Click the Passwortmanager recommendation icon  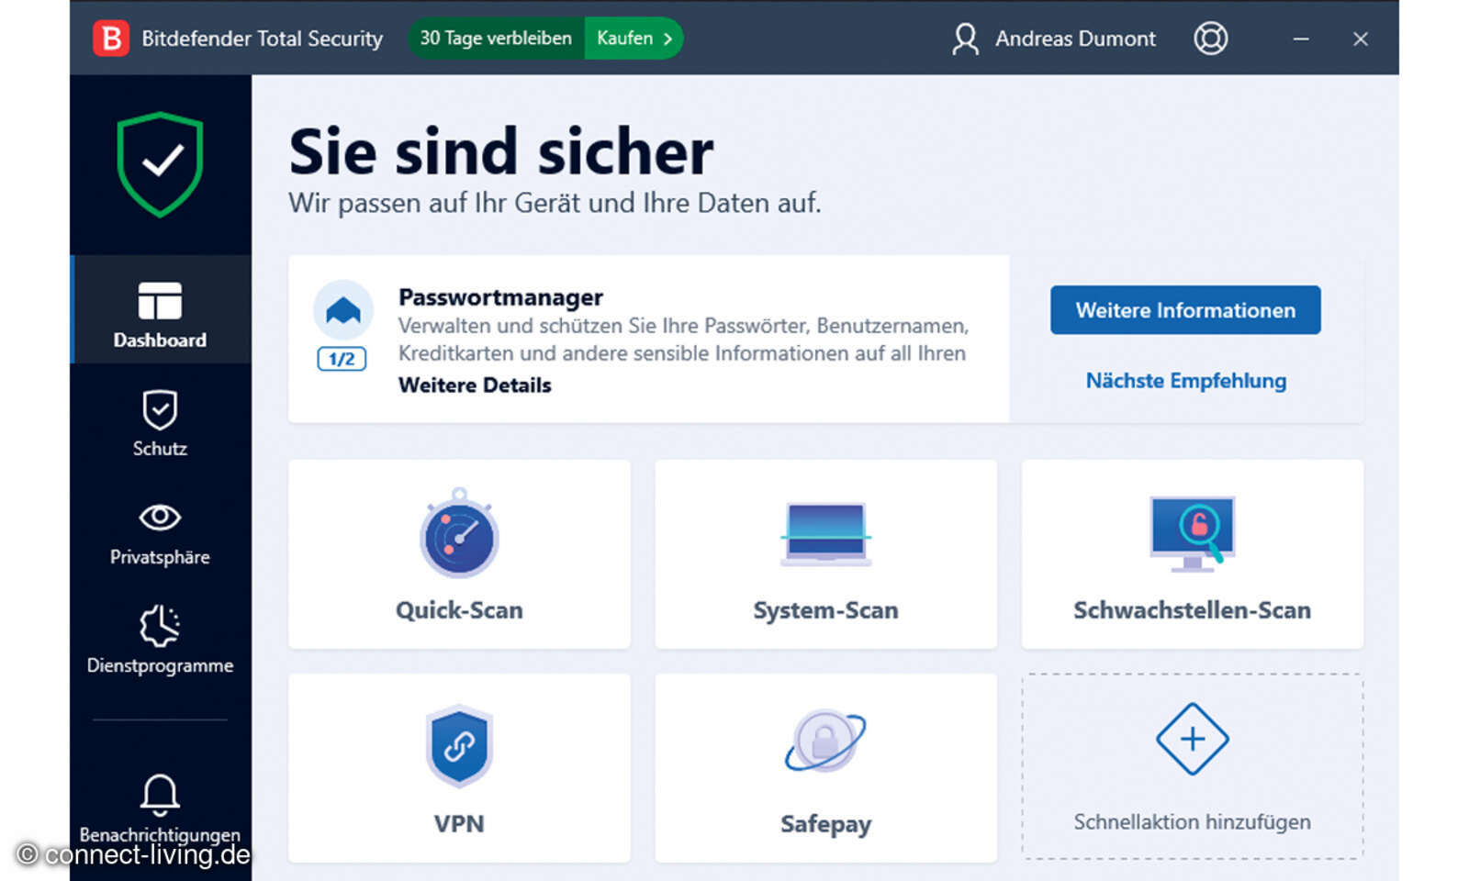click(x=342, y=311)
